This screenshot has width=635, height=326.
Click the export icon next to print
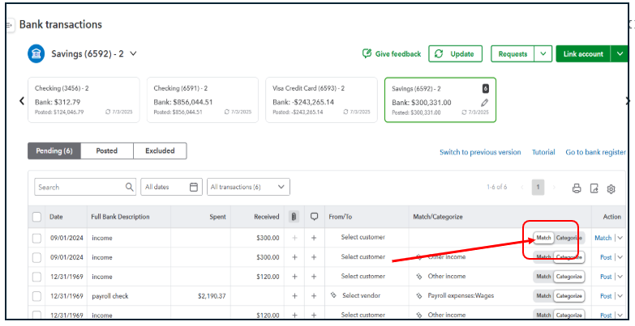594,188
